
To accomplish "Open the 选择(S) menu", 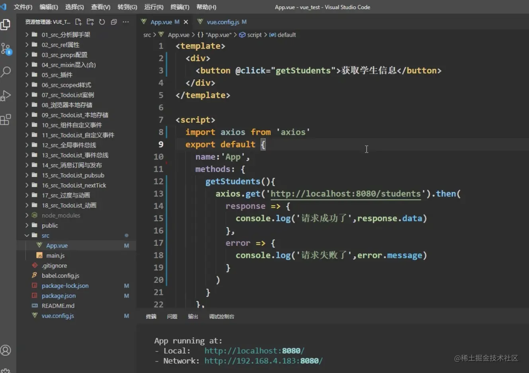I will [x=74, y=7].
